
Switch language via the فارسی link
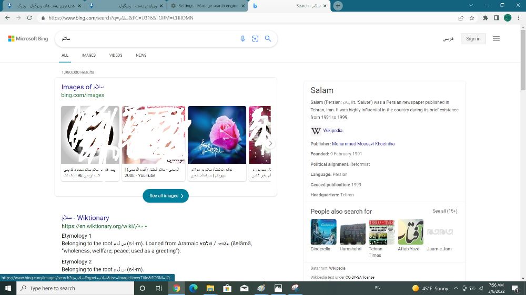[x=448, y=39]
